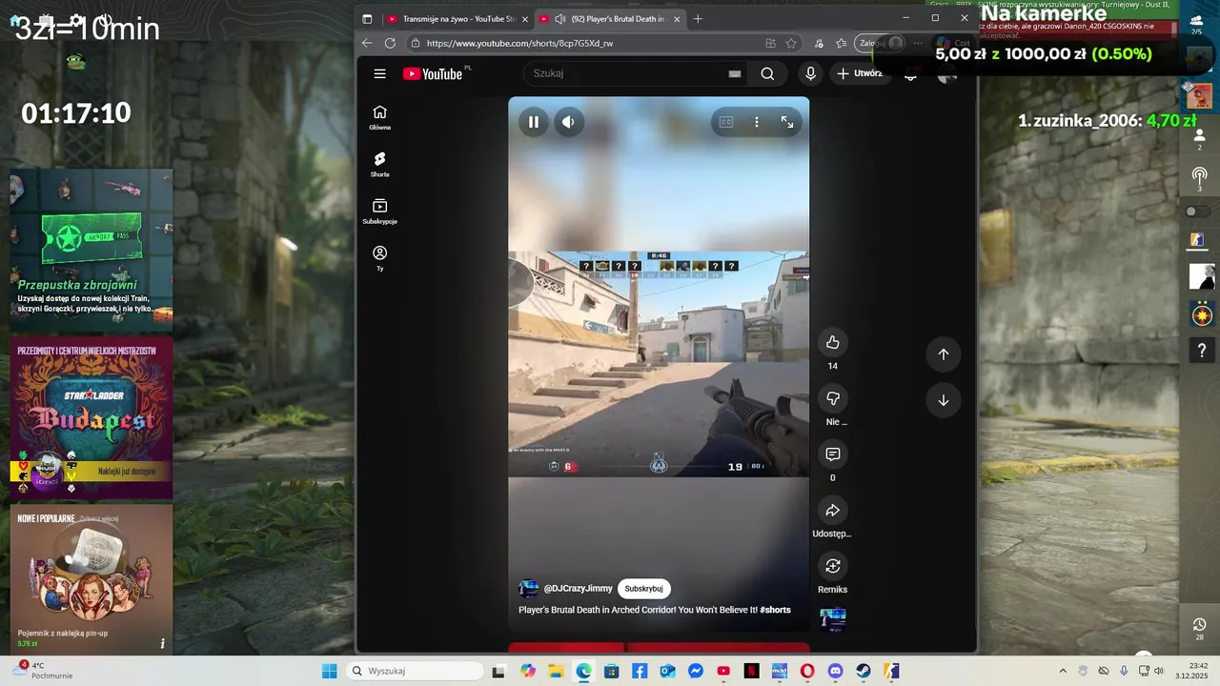Click the Remiks button
Viewport: 1220px width, 686px height.
point(832,566)
